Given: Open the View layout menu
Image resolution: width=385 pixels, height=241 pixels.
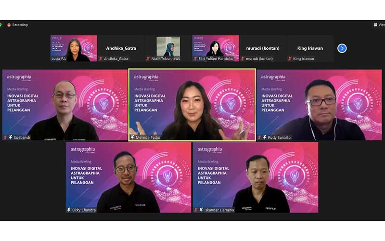Looking at the screenshot, I should point(379,25).
